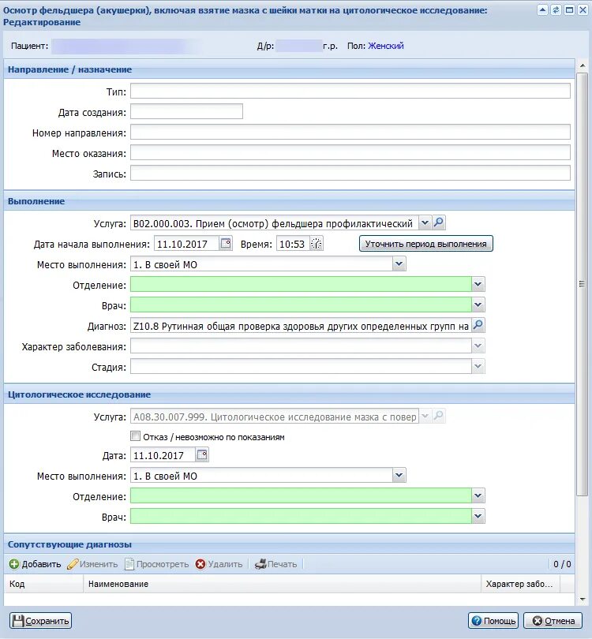
Task: Click the Номер направления input field
Action: (x=350, y=132)
